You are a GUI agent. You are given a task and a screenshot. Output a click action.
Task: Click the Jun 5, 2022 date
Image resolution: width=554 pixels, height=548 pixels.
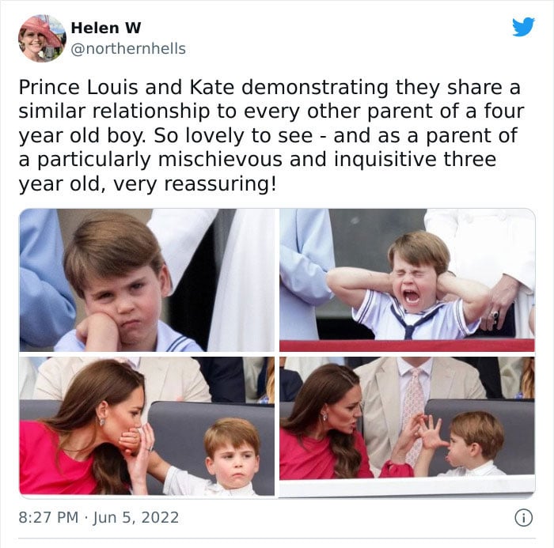[x=135, y=518]
